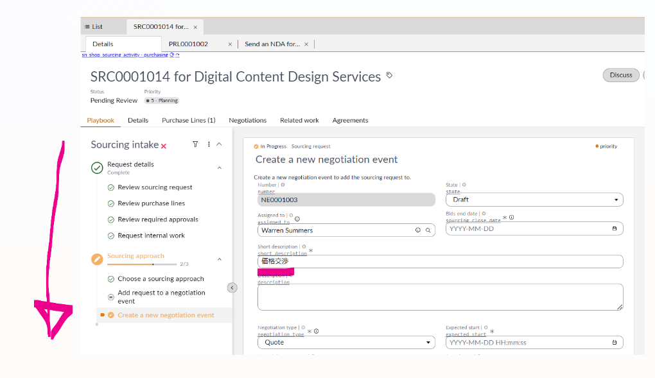655x378 pixels.
Task: Open the Negotiations tab
Action: [247, 120]
